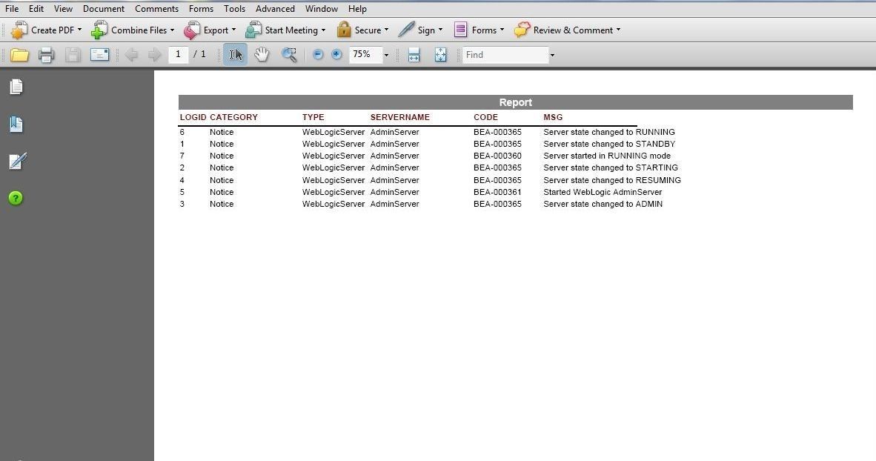876x461 pixels.
Task: Activate the Select tool cursor icon
Action: 235,55
